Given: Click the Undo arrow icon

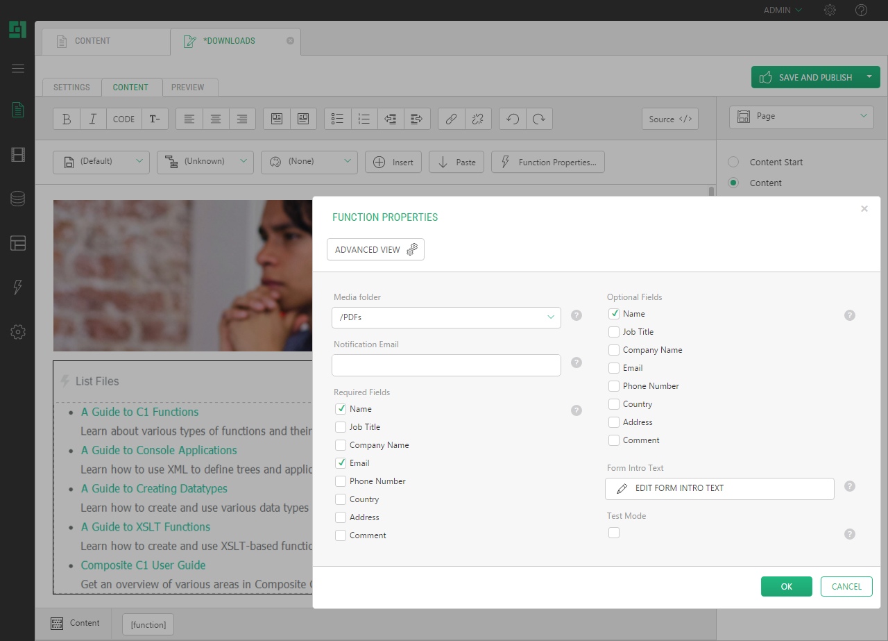Looking at the screenshot, I should point(513,119).
